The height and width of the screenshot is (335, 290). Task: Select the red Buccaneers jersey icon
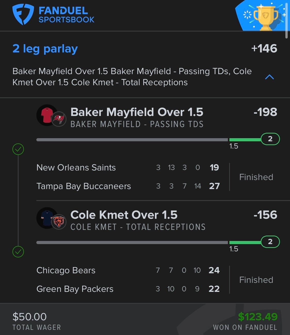tap(47, 115)
